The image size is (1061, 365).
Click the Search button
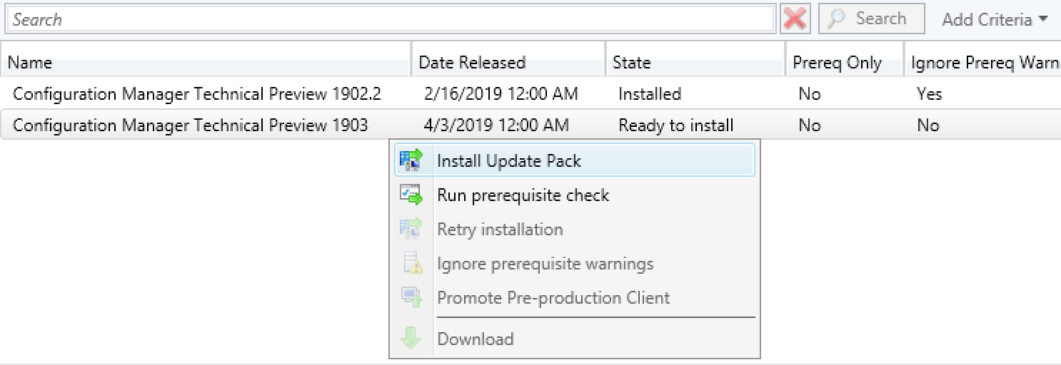[x=872, y=19]
